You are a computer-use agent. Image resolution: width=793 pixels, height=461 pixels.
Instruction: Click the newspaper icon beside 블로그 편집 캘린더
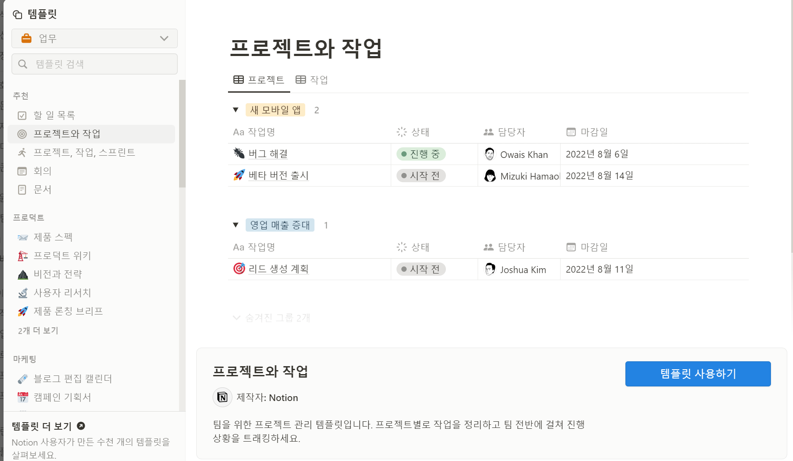pos(23,379)
